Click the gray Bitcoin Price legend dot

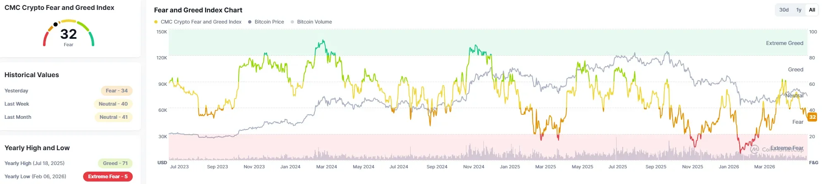(x=250, y=22)
